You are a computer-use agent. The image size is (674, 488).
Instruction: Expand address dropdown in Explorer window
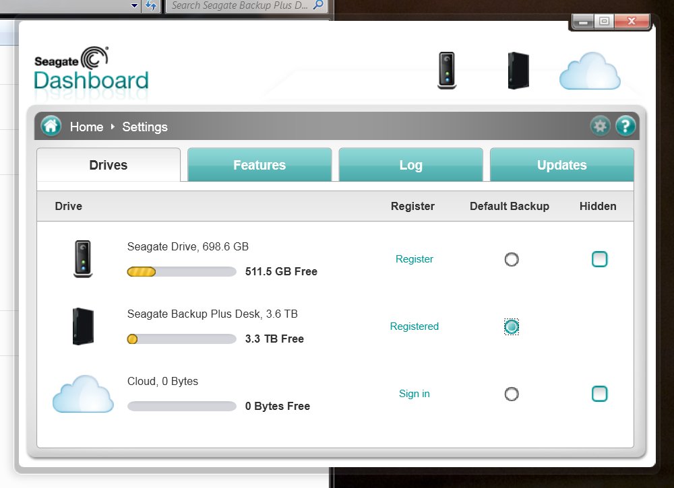point(135,5)
